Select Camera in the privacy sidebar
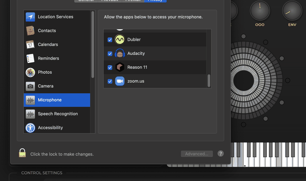The image size is (306, 181). (x=57, y=86)
